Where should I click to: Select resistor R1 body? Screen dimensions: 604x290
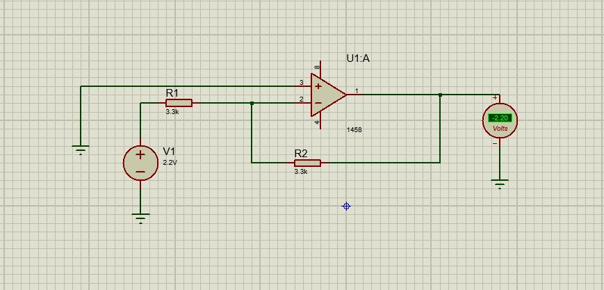(179, 103)
